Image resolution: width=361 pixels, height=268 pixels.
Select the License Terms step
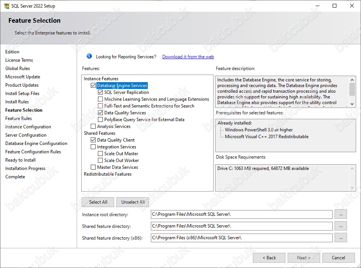(19, 60)
